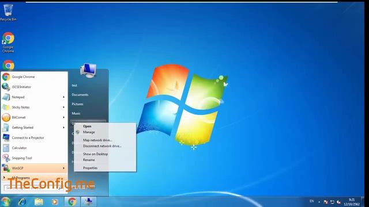The height and width of the screenshot is (207, 369).
Task: Open Properties from the context menu
Action: [105, 168]
